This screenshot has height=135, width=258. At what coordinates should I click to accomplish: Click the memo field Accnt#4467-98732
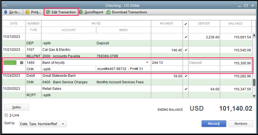coord(123,69)
